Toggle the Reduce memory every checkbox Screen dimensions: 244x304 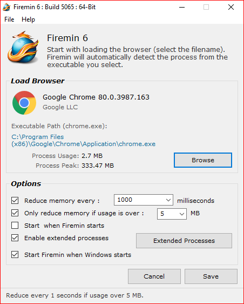pyautogui.click(x=15, y=201)
